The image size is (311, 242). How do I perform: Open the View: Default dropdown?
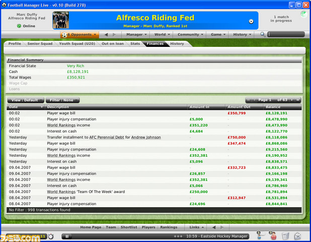click(26, 100)
